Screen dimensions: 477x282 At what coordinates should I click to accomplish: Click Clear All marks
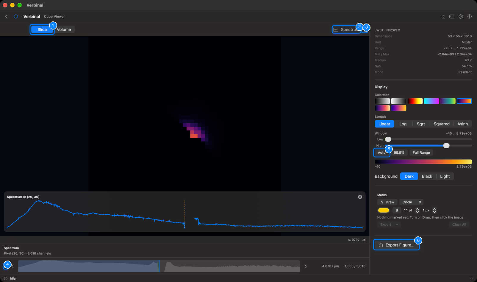(459, 225)
